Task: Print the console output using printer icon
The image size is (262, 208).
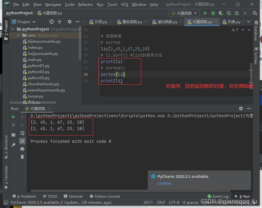Action: coord(22,149)
